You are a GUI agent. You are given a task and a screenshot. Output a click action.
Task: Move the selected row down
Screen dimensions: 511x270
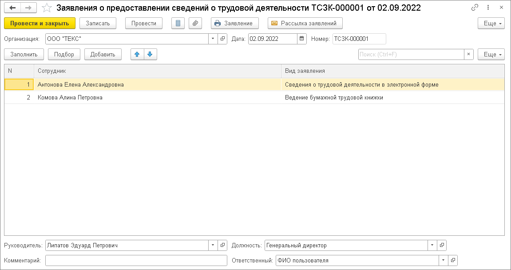[x=150, y=54]
